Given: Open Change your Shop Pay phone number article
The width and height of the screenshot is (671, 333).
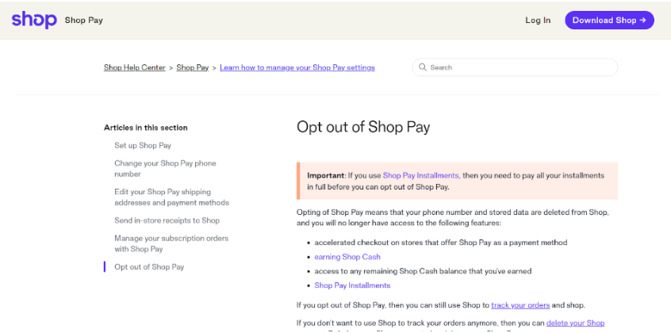Looking at the screenshot, I should 165,169.
